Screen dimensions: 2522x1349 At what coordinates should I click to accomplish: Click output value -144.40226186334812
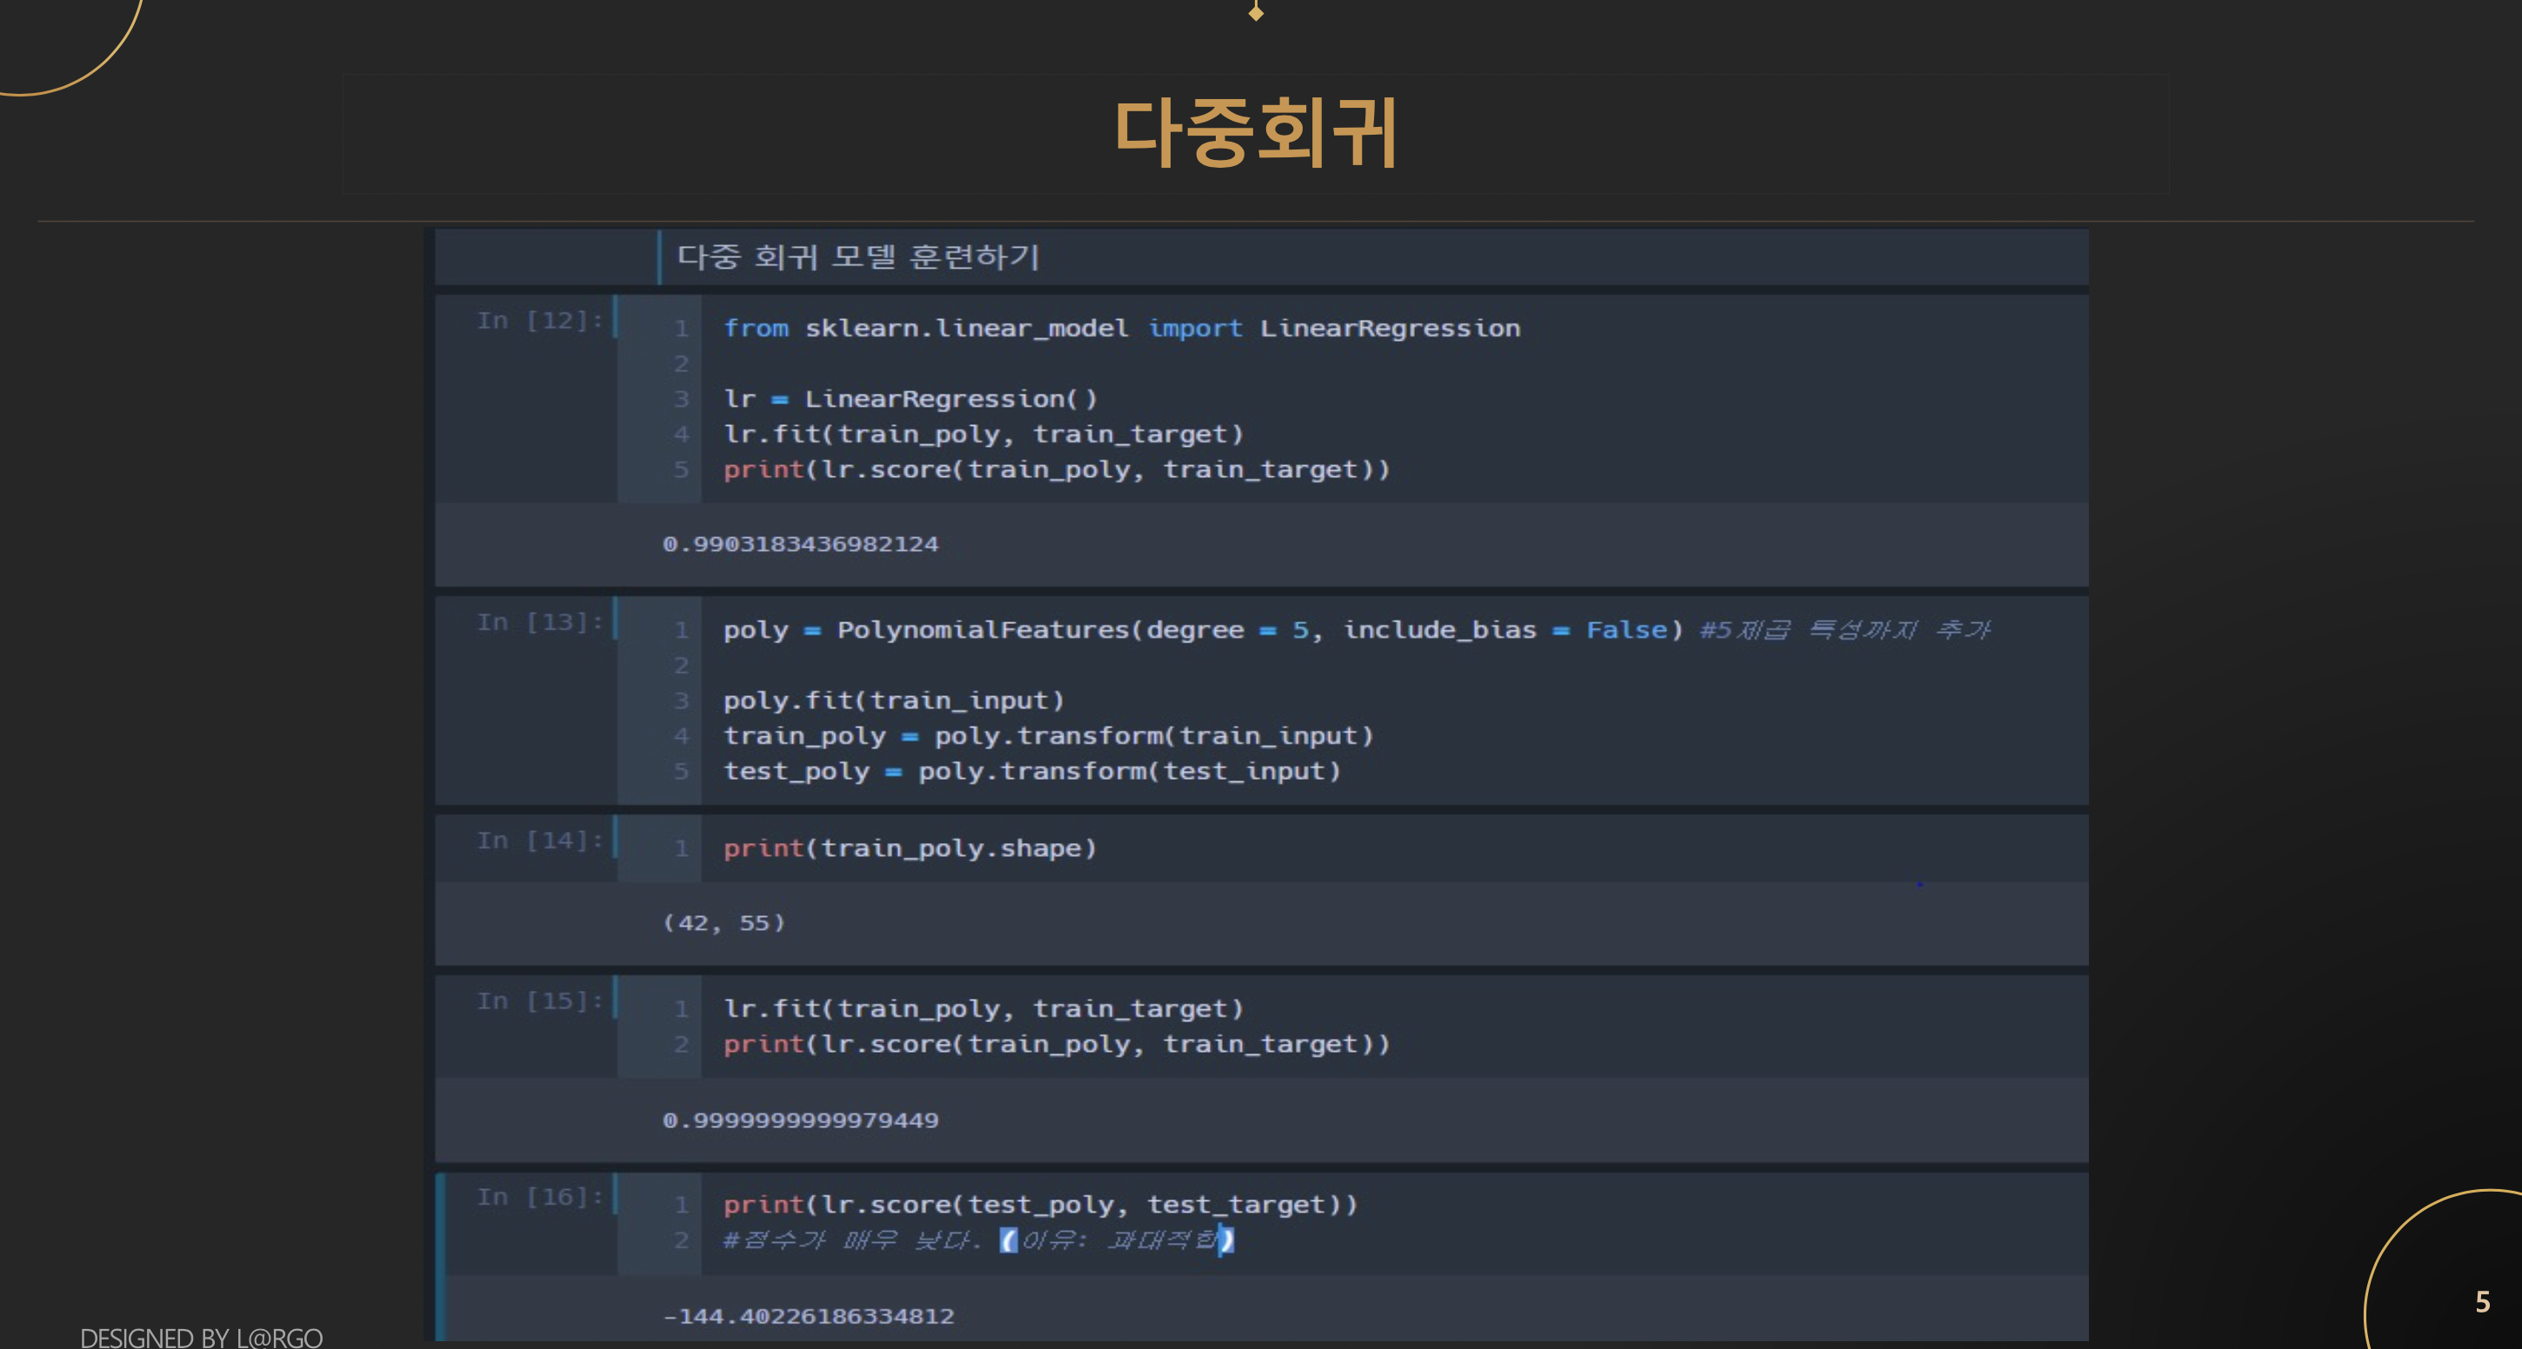click(x=808, y=1316)
